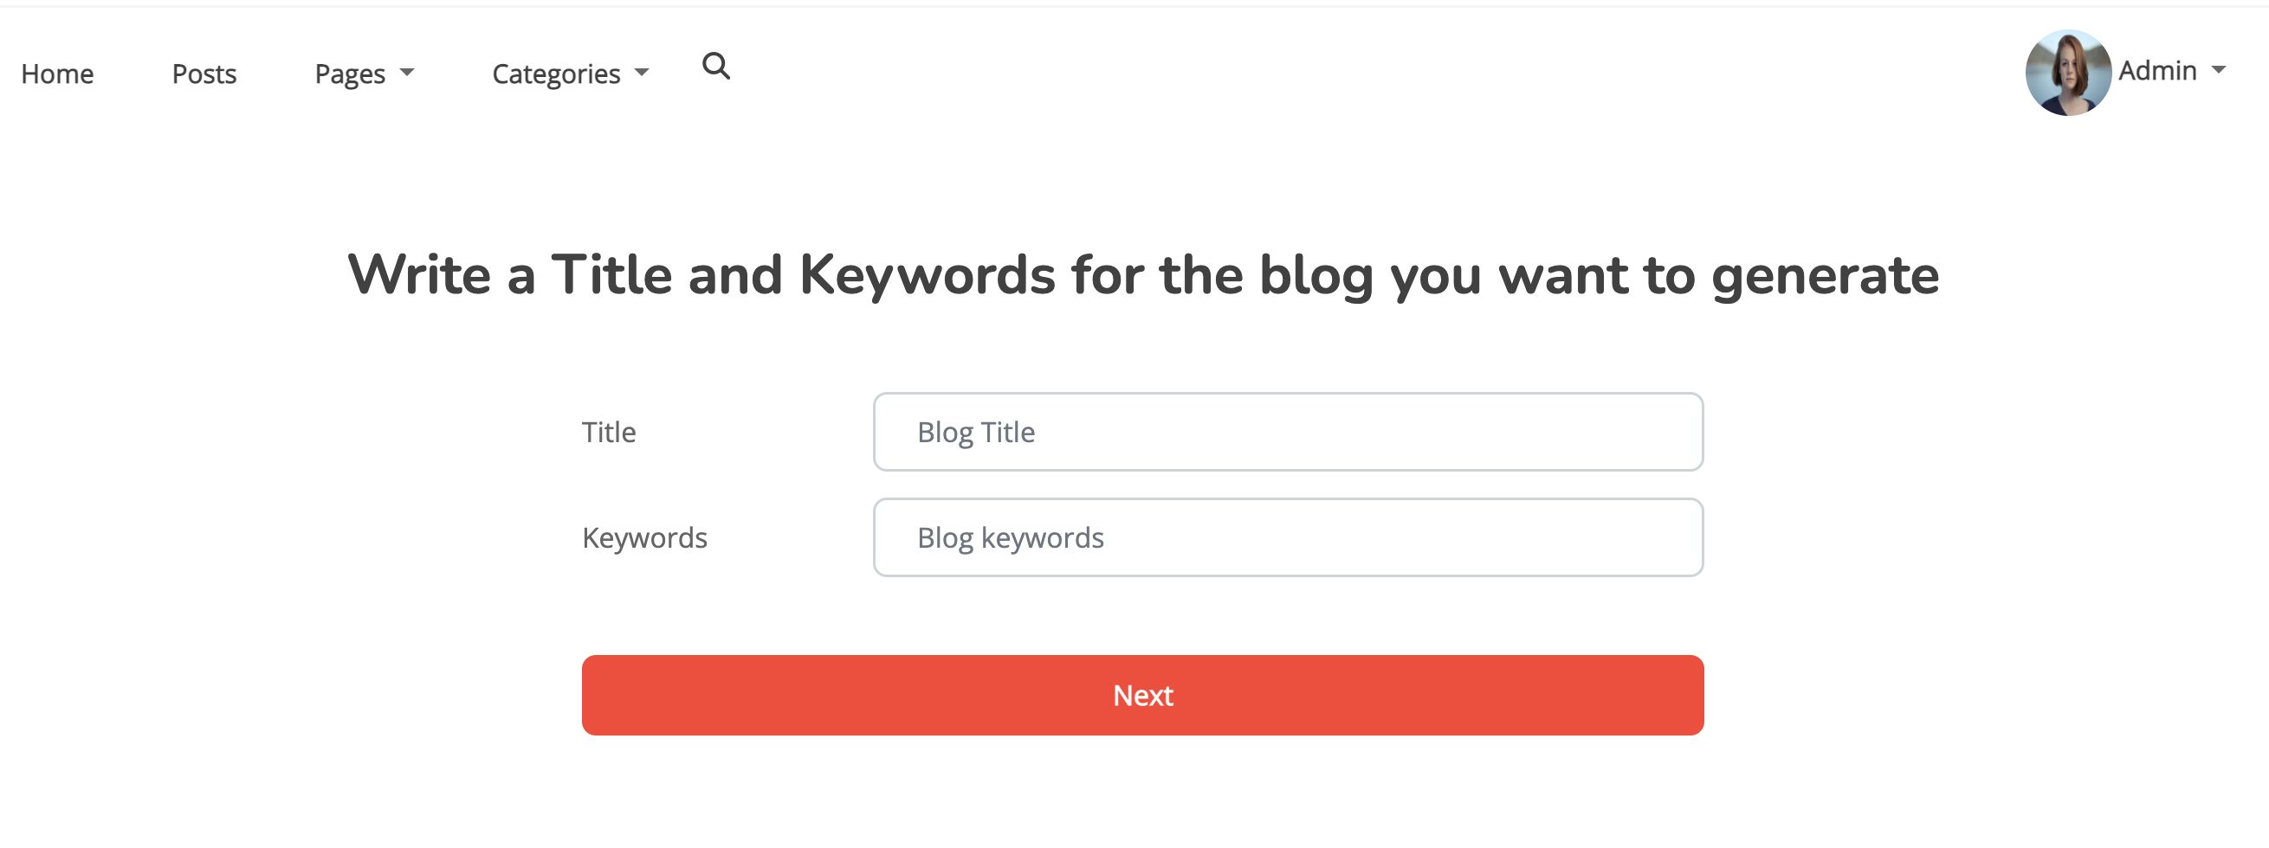
Task: Focus the Blog Title input field
Action: 1287,432
